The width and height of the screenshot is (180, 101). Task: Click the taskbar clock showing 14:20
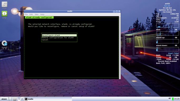point(177,99)
